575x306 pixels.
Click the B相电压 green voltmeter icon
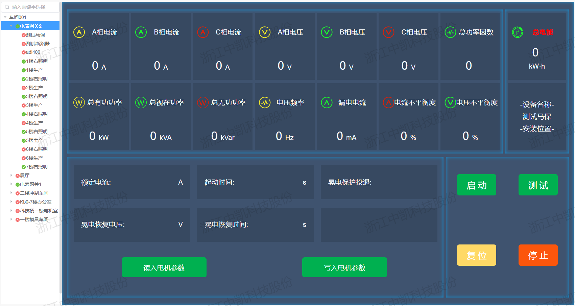click(x=327, y=32)
